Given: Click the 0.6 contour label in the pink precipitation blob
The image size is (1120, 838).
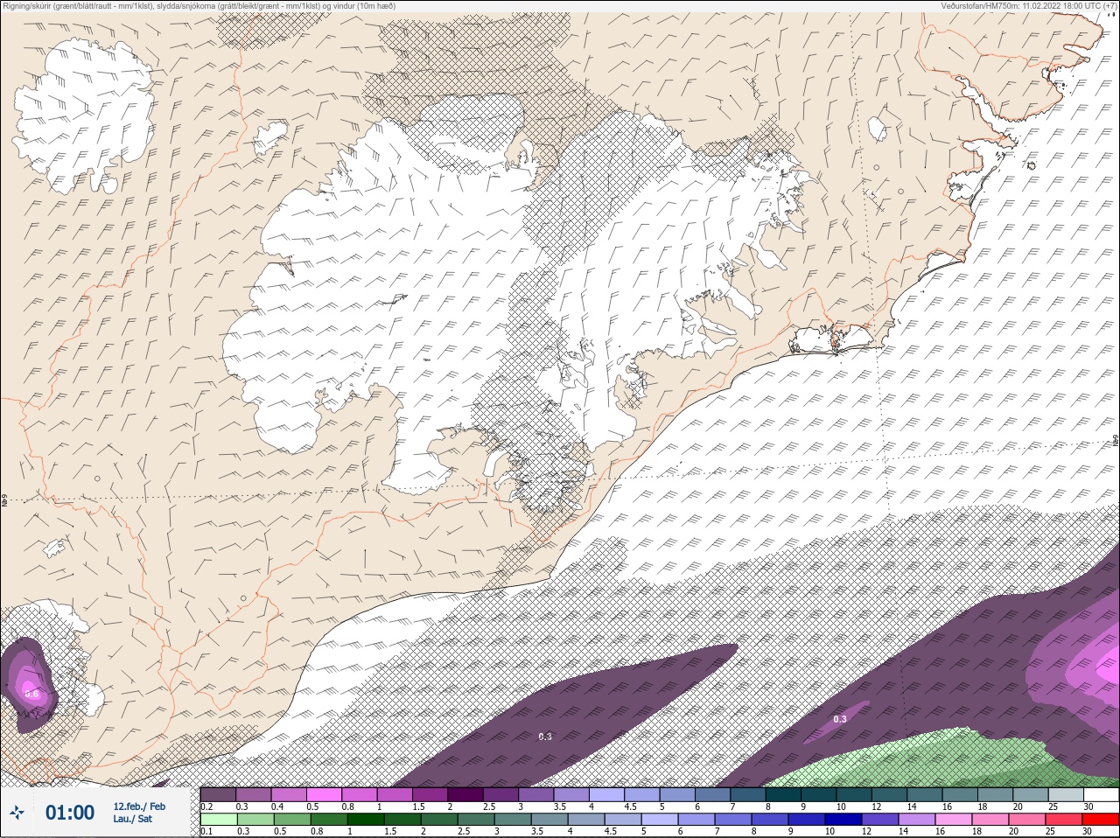Looking at the screenshot, I should click(x=31, y=694).
